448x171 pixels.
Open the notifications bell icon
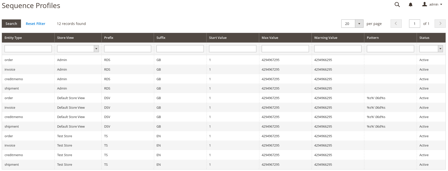click(411, 5)
